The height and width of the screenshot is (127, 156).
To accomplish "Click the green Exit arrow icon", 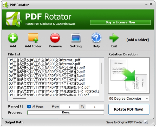I will pyautogui.click(x=114, y=38).
